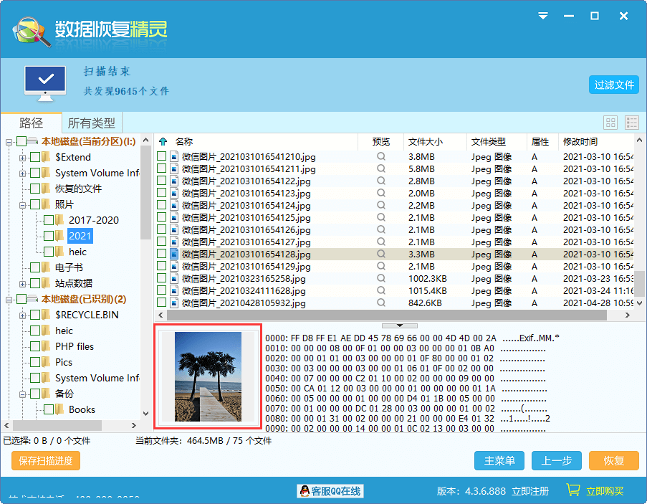Sort by the 文件大小 column header
647x504 pixels.
(426, 141)
